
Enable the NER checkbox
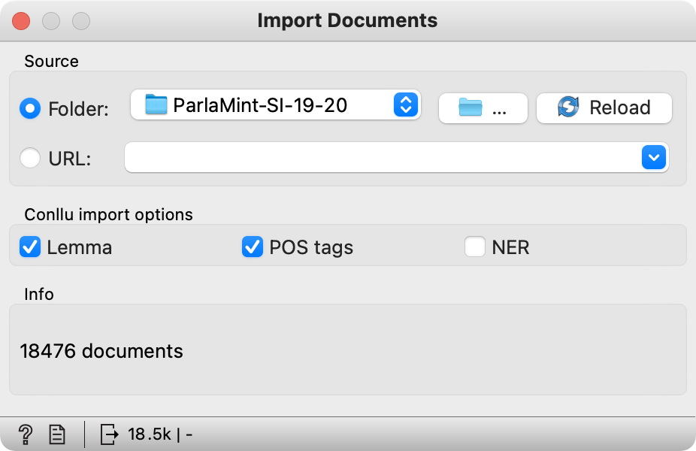(x=474, y=247)
